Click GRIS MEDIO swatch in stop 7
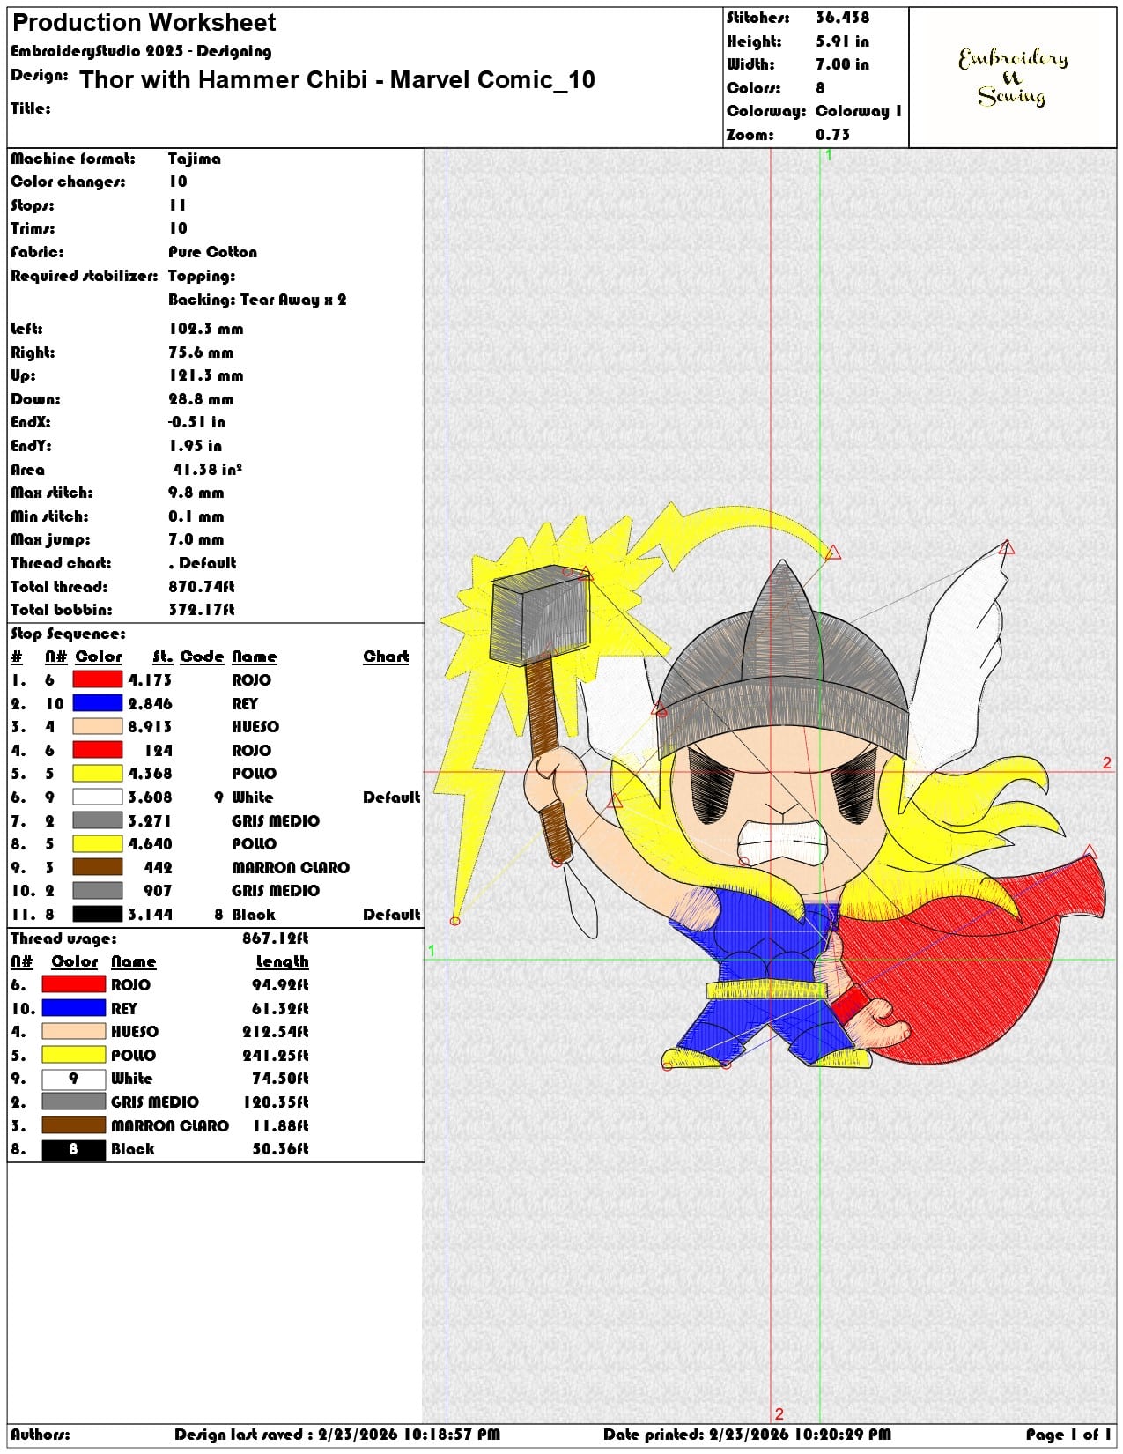Screen dimensions: 1123x1454 [97, 820]
